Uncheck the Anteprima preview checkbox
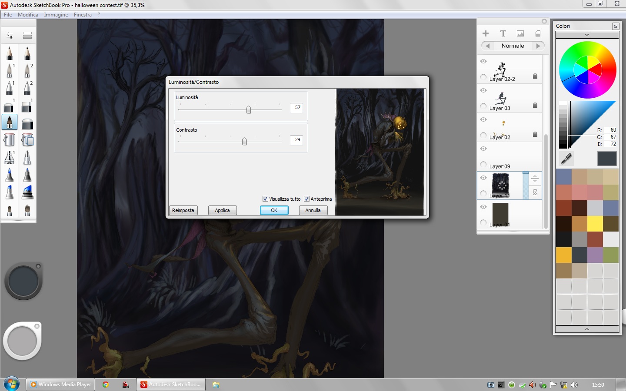 tap(306, 199)
